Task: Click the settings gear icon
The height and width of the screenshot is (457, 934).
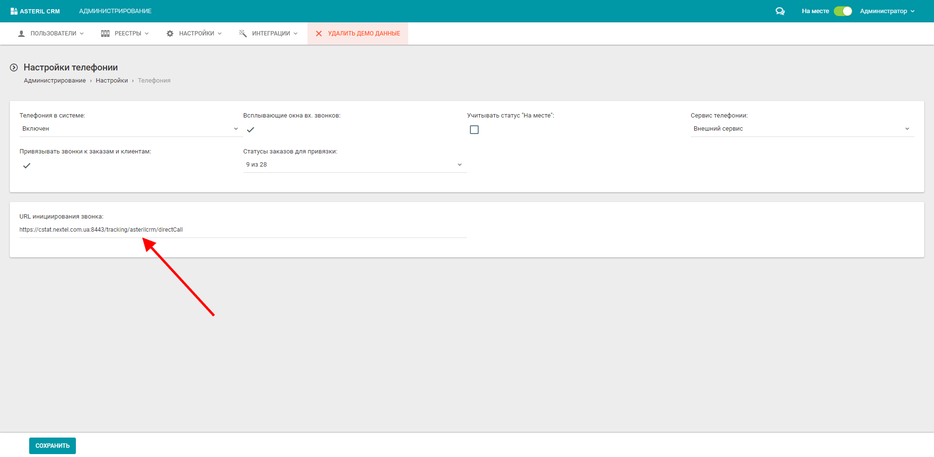Action: click(x=170, y=34)
